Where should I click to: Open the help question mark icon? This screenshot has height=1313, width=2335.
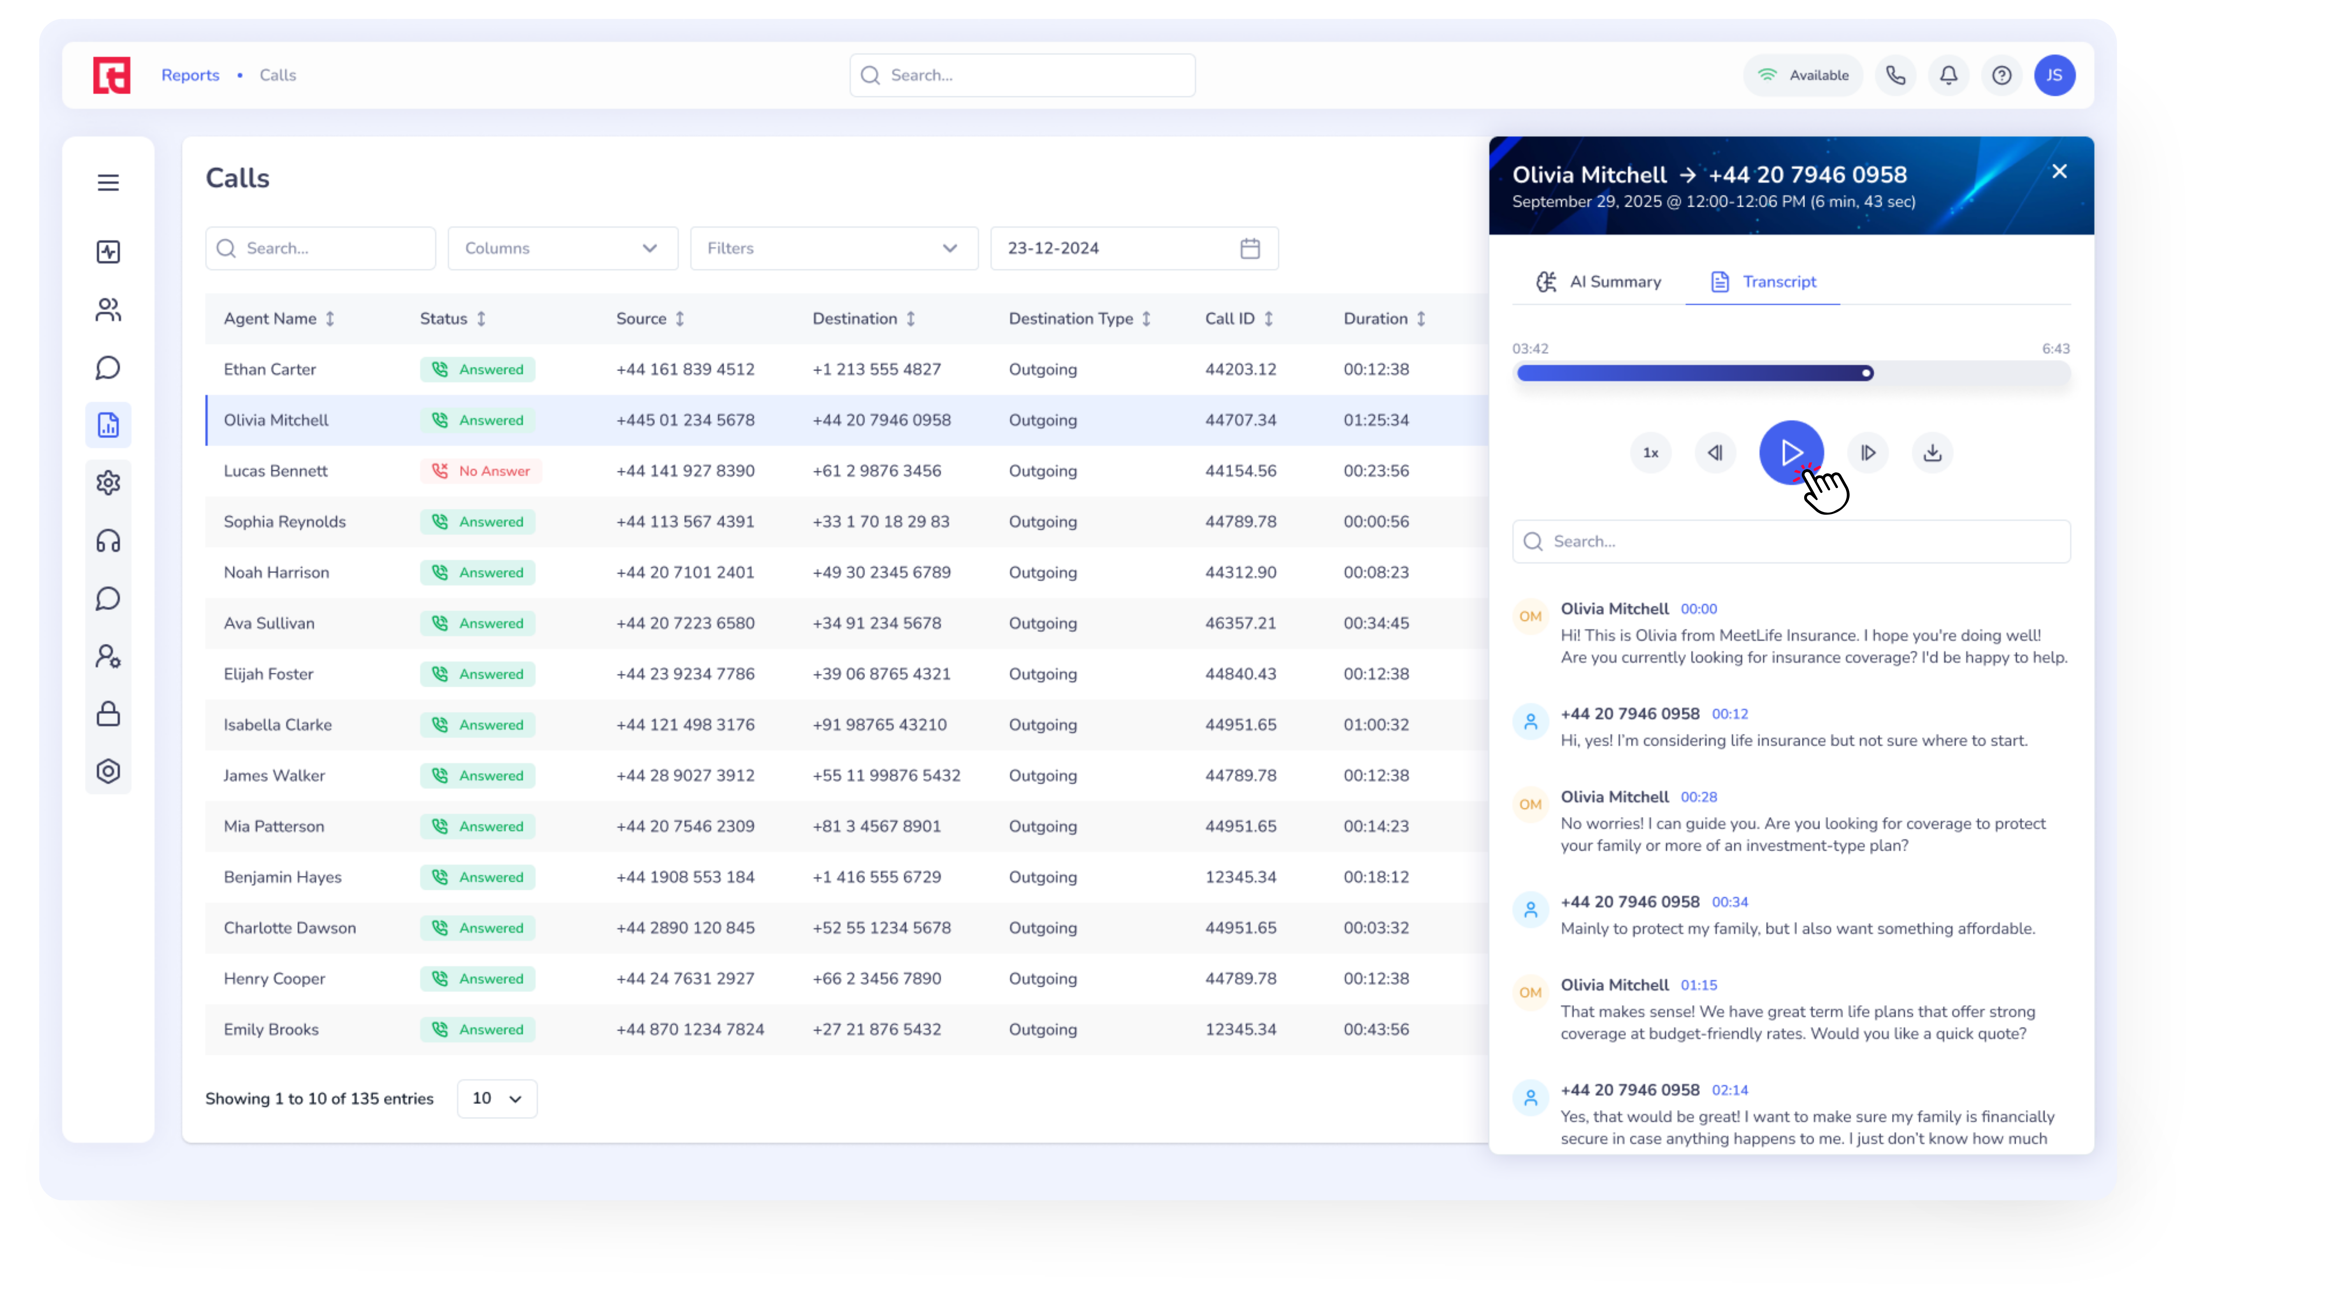coord(2001,75)
